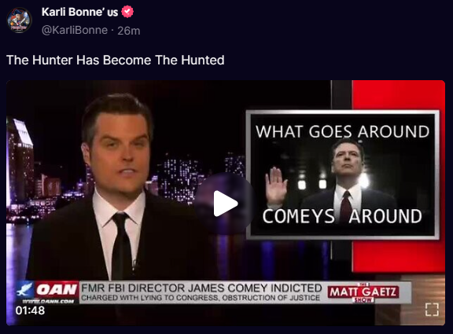453x334 pixels.
Task: Play the video with the center play button
Action: tap(225, 204)
